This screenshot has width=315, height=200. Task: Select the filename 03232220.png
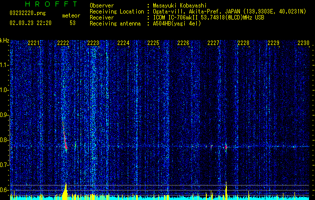point(28,13)
